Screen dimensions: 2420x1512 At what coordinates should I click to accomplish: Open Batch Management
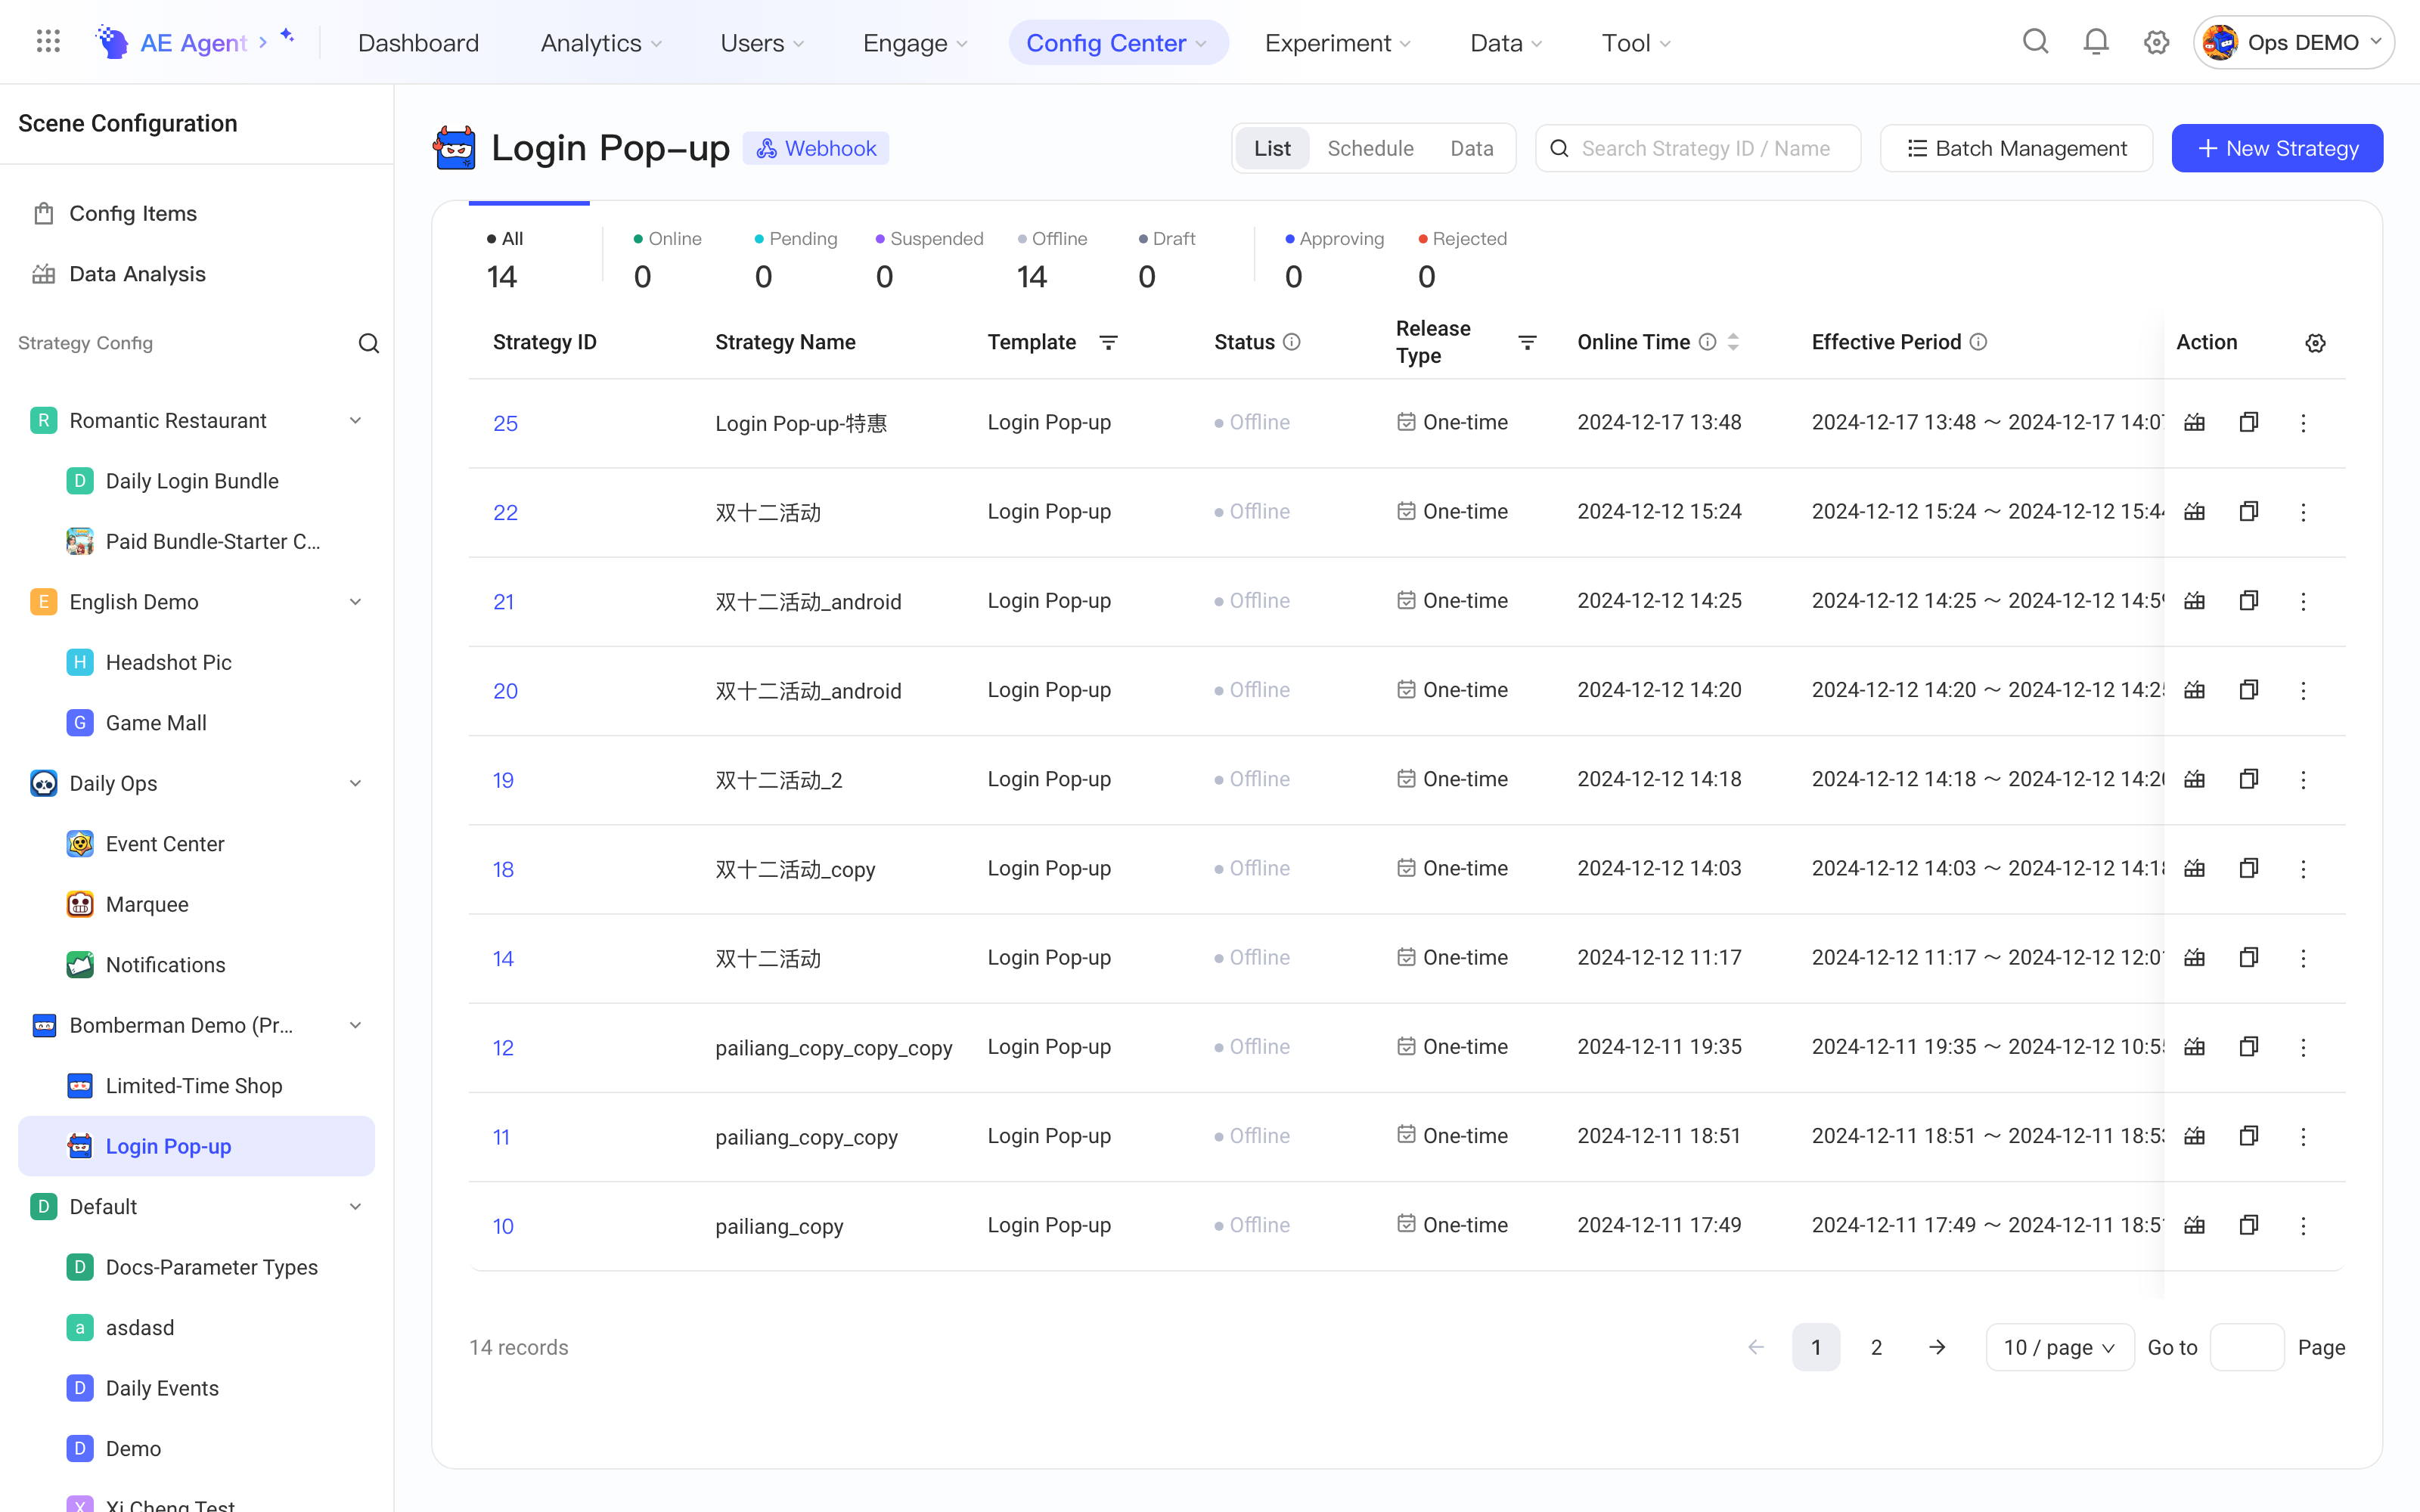(x=2016, y=148)
